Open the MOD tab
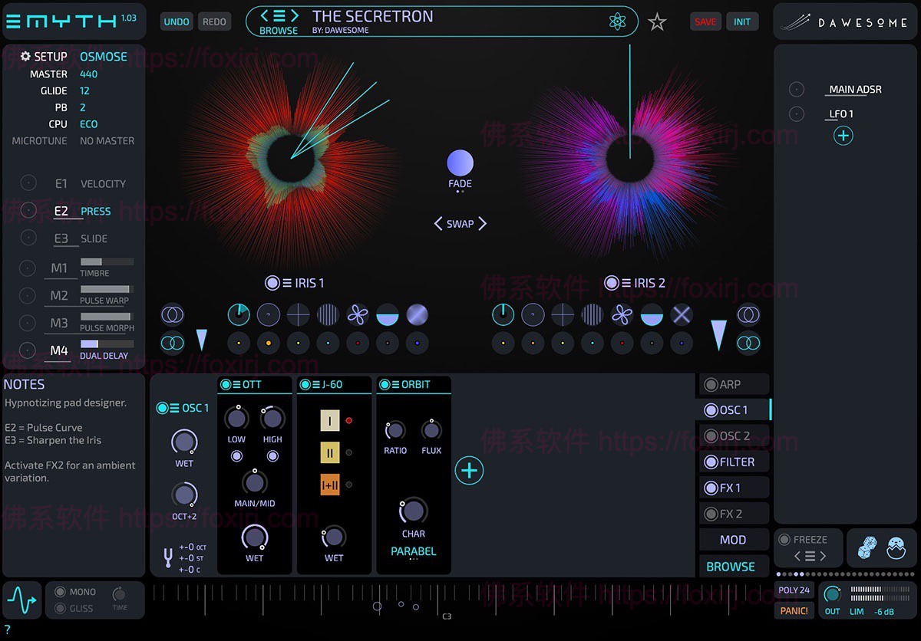 (734, 539)
